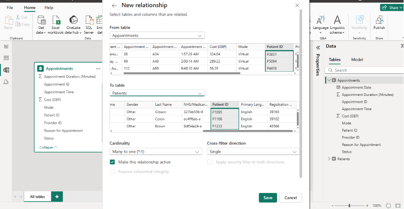Toggle Apply security filter in both directions
Viewport: 404px width, 209px height.
(210, 162)
